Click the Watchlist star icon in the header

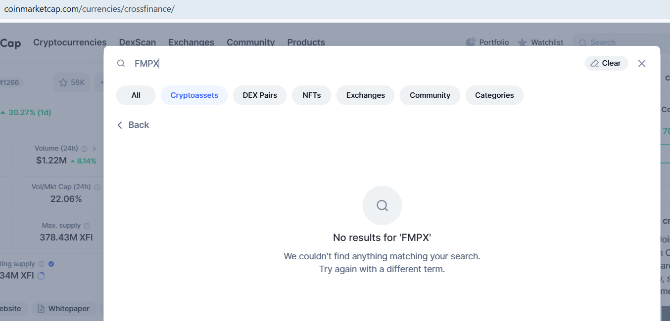coord(522,42)
